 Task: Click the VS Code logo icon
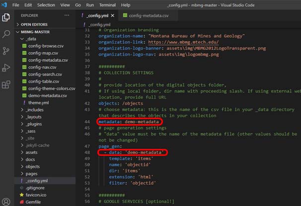click(x=4, y=4)
